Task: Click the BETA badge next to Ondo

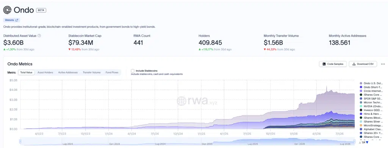Action: [x=41, y=10]
